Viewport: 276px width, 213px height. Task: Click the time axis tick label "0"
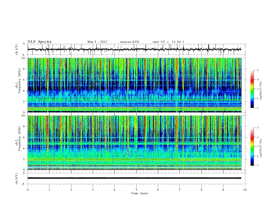pos(28,190)
